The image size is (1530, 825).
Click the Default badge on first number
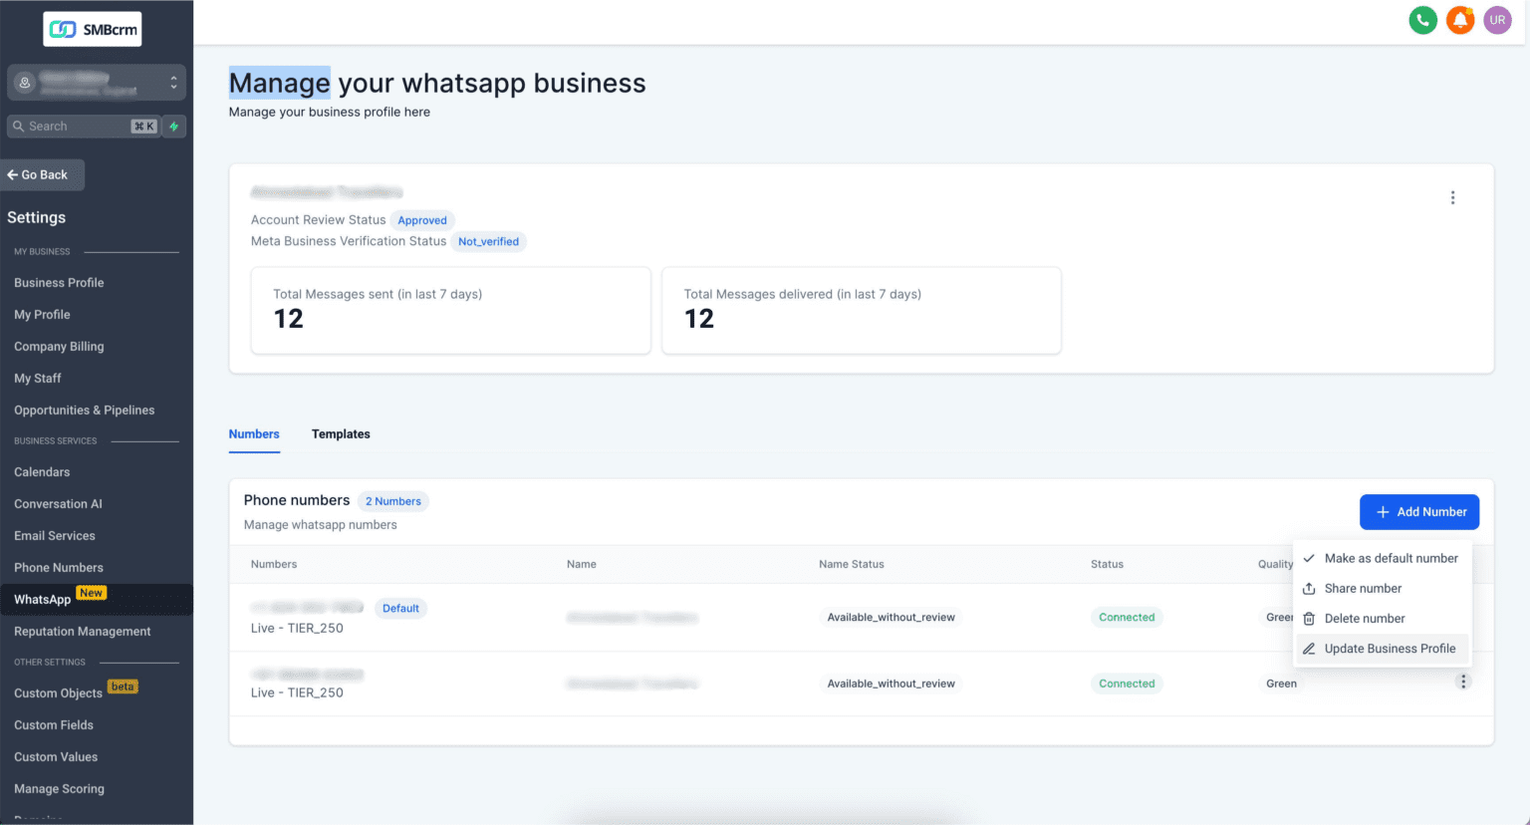(400, 608)
